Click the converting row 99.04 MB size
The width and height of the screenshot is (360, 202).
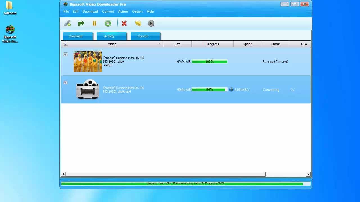[184, 90]
